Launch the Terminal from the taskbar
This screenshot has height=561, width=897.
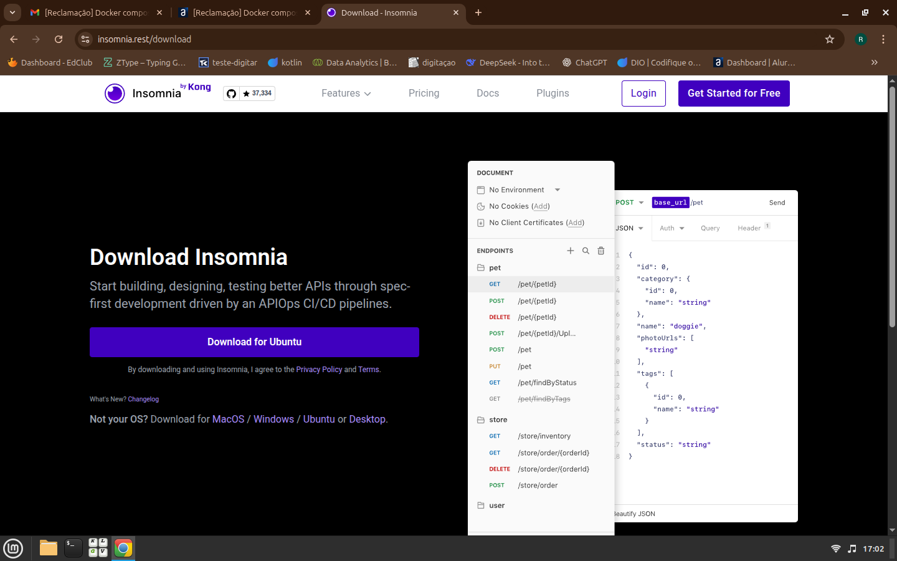click(x=73, y=548)
